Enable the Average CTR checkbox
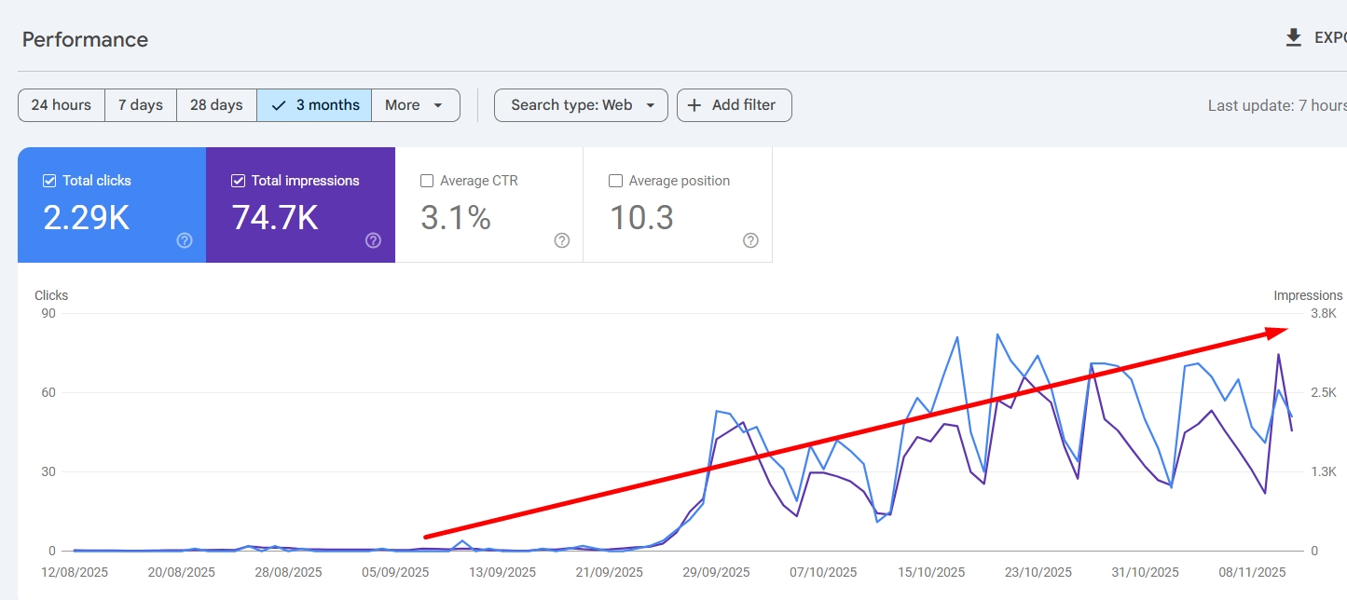Viewport: 1347px width, 600px height. (x=427, y=181)
